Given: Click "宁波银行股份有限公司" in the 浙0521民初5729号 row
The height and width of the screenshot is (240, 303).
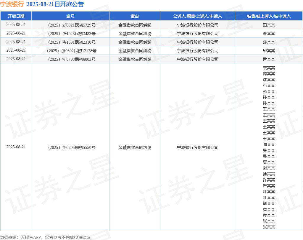Looking at the screenshot, I should tap(198, 25).
